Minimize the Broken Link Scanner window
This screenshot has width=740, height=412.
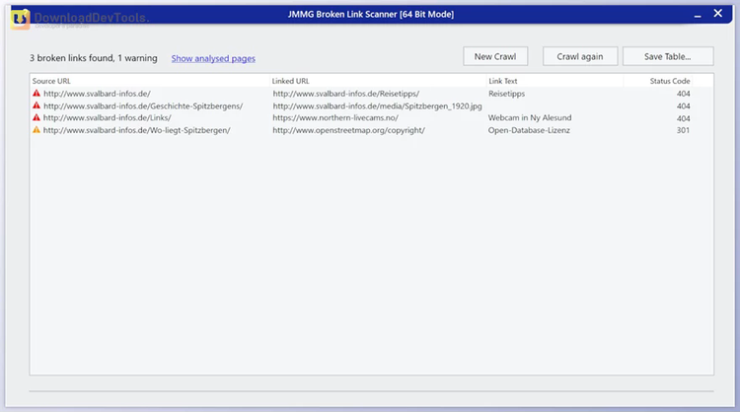coord(698,15)
